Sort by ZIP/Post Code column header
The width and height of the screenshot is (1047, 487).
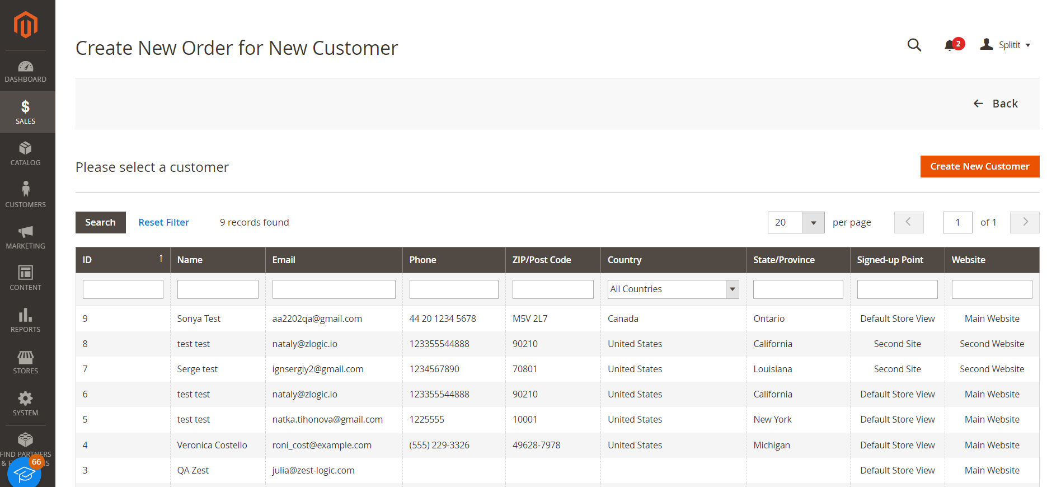tap(553, 260)
